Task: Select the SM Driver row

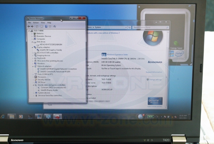Action: pos(42,82)
